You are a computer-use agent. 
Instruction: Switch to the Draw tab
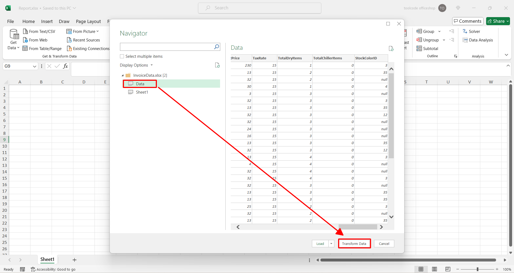pyautogui.click(x=64, y=21)
